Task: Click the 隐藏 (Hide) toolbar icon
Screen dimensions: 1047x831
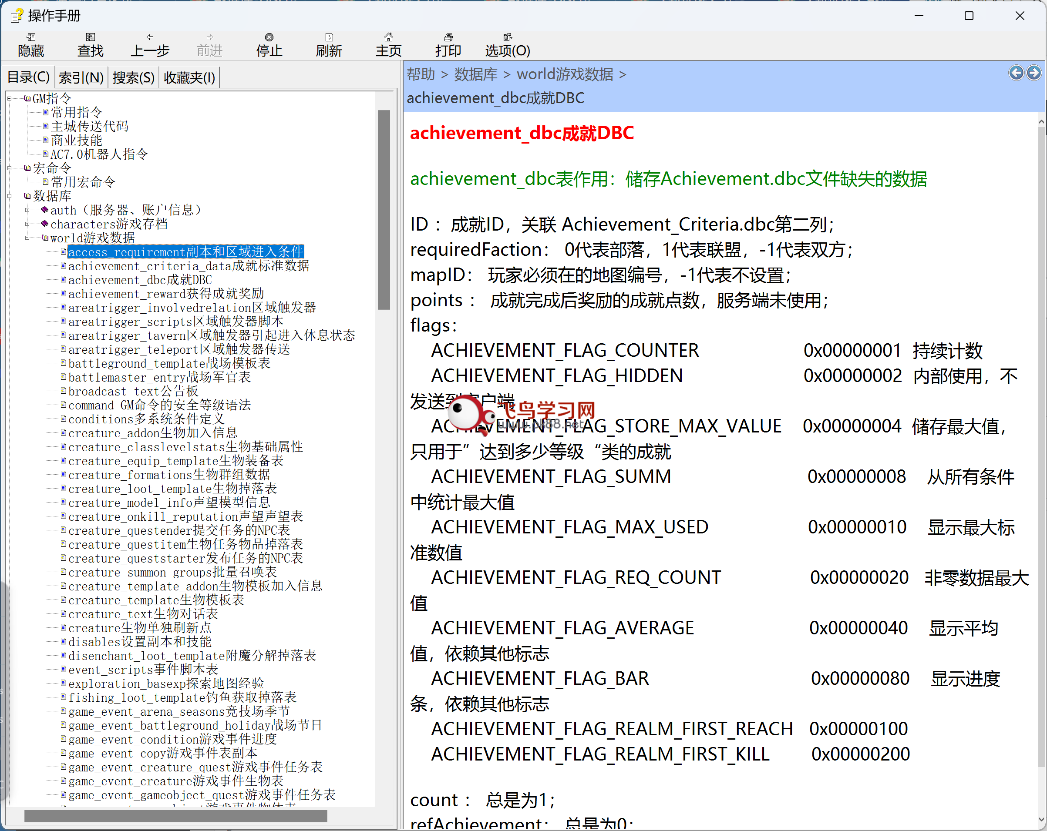Action: point(30,45)
